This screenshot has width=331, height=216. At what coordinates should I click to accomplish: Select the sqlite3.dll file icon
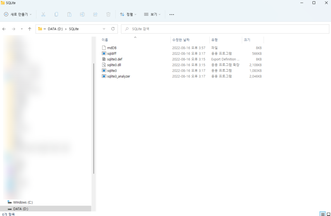click(104, 65)
